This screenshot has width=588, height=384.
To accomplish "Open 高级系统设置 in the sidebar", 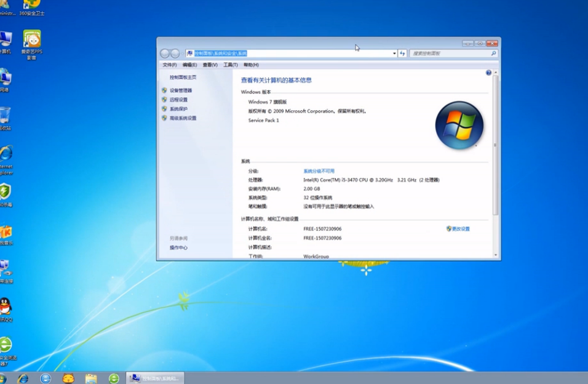I will (x=183, y=118).
